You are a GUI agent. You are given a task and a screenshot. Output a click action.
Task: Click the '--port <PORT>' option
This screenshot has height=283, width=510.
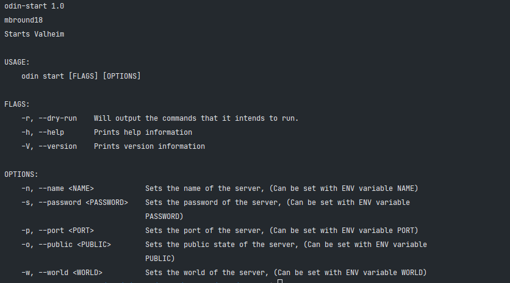[66, 231]
